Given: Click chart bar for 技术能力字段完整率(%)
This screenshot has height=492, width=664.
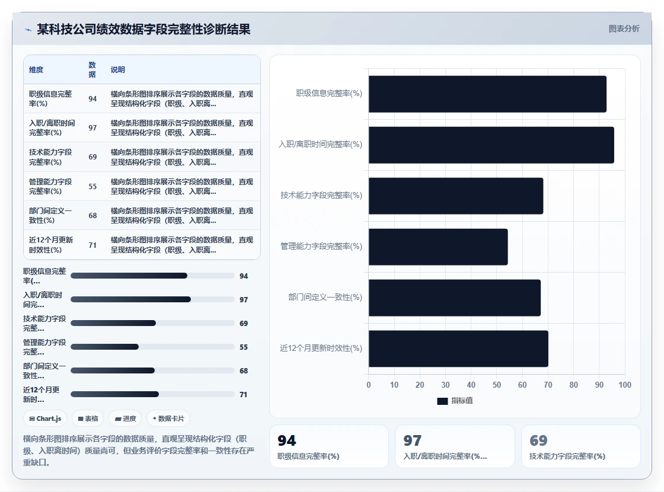Looking at the screenshot, I should 456,196.
